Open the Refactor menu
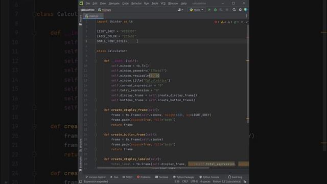This screenshot has height=184, width=327. [136, 4]
